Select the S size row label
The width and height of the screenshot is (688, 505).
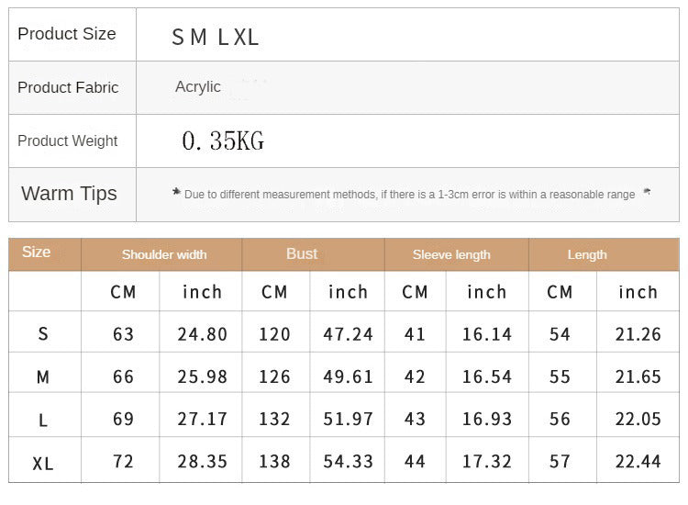tap(43, 334)
